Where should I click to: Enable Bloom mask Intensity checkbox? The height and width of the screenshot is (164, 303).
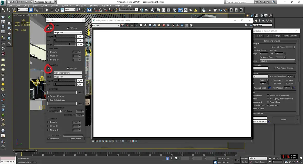tap(49, 52)
